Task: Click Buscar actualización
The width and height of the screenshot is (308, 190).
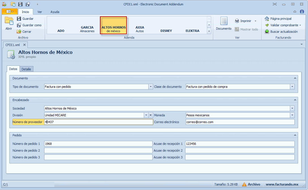Action: [x=281, y=32]
